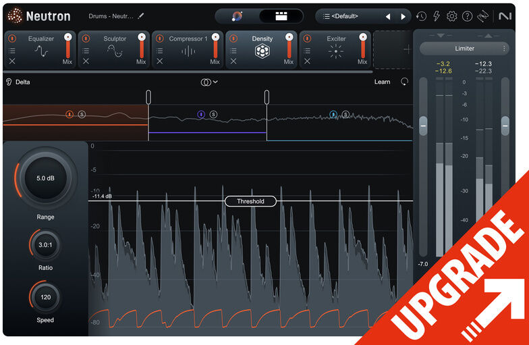The height and width of the screenshot is (345, 529).
Task: Open Sculptor module preset list icon
Action: (86, 51)
